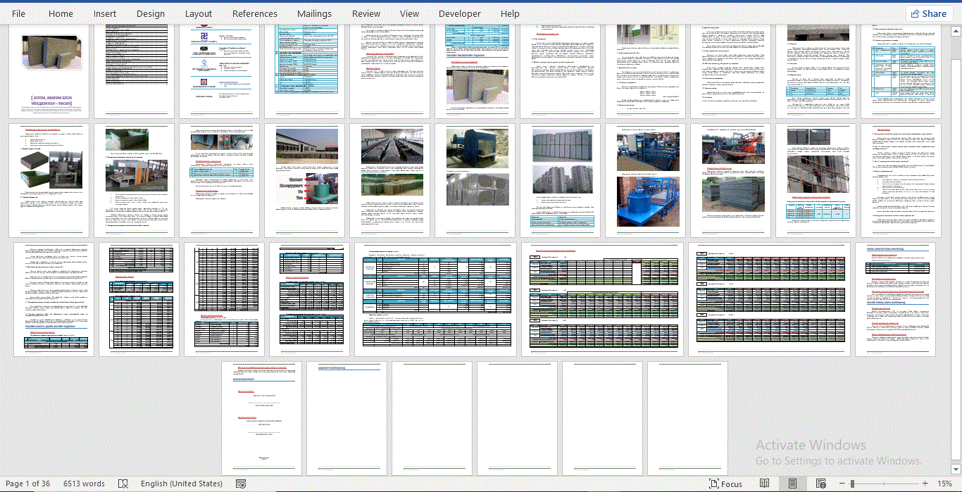Change language from English (United States)
The image size is (962, 492).
182,484
